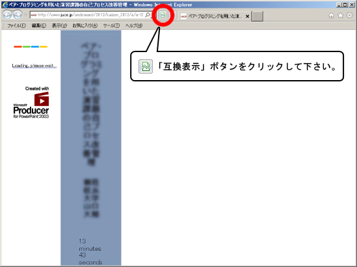This screenshot has height=267, width=357.
Task: Open the Home page icon
Action: click(331, 15)
